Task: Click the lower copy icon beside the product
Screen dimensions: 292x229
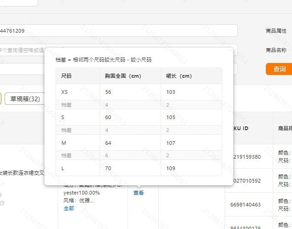Action: click(x=1, y=203)
